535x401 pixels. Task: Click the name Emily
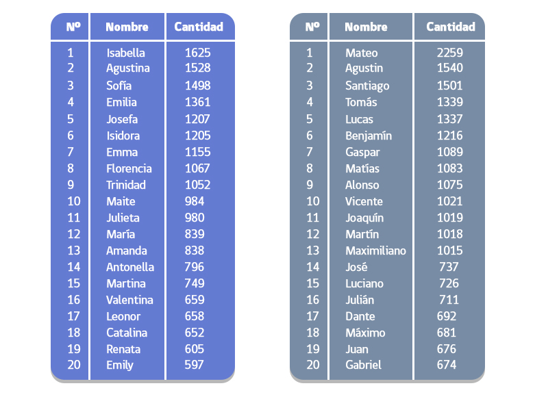coord(120,365)
